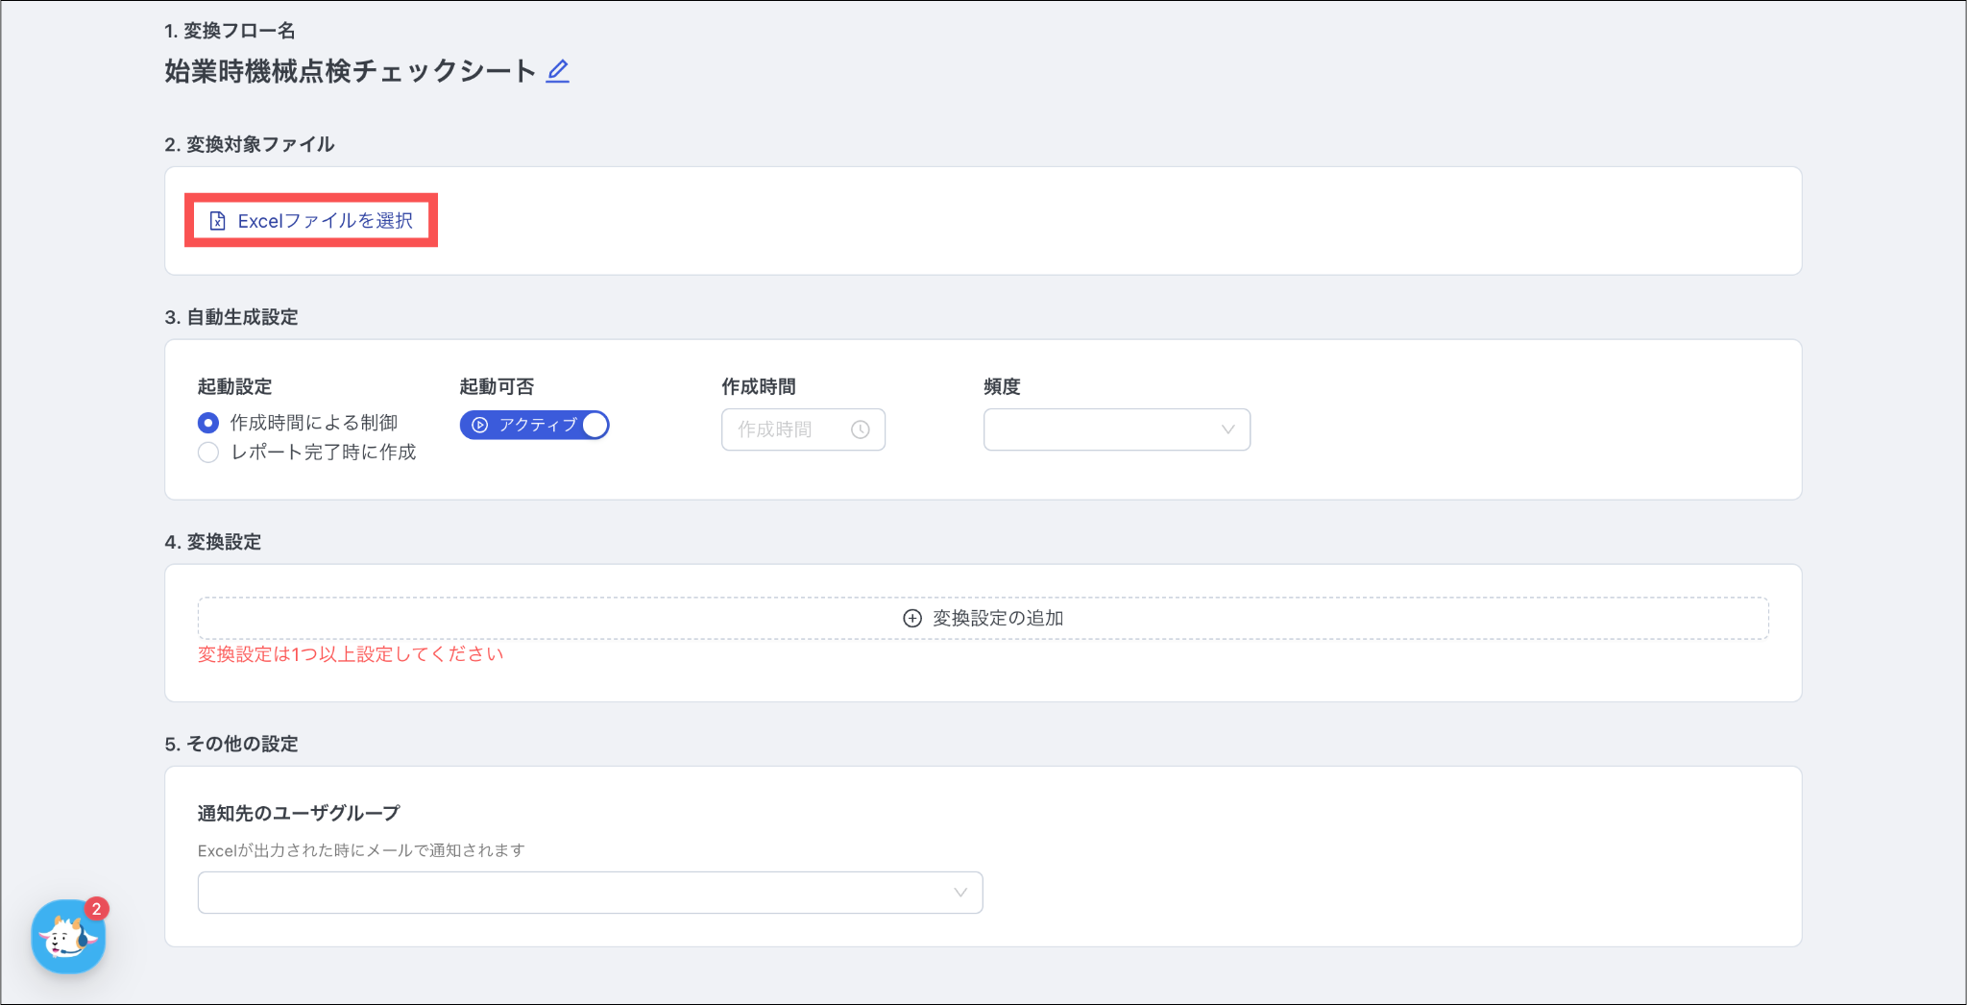Image resolution: width=1967 pixels, height=1005 pixels.
Task: Open the cow mascot chat widget
Action: coord(67,937)
